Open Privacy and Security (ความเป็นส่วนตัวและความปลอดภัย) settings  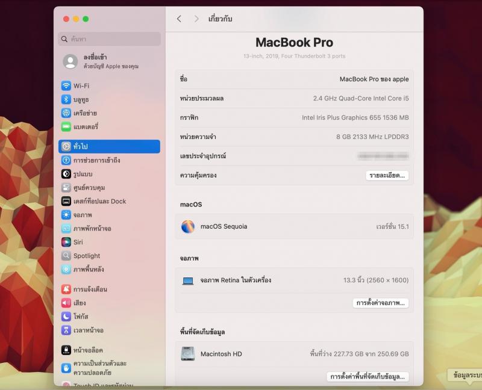(x=109, y=368)
